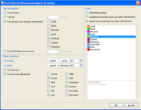The image size is (141, 110).
Task: Open the 'De la date' date dropdown
Action: tap(81, 61)
